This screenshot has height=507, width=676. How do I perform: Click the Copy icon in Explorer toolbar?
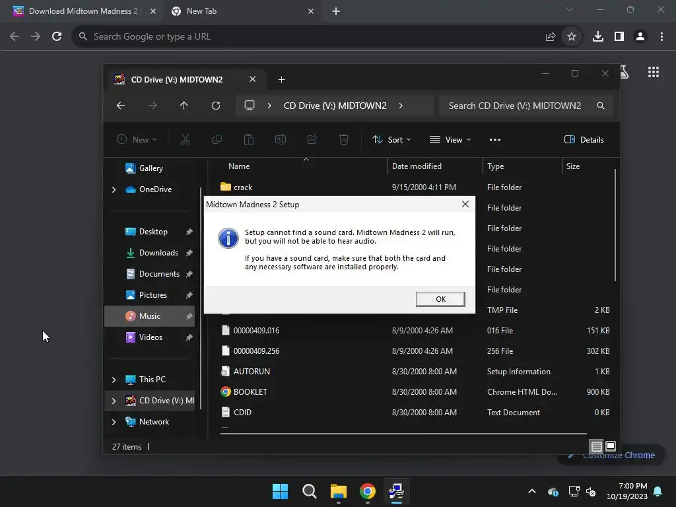point(217,139)
